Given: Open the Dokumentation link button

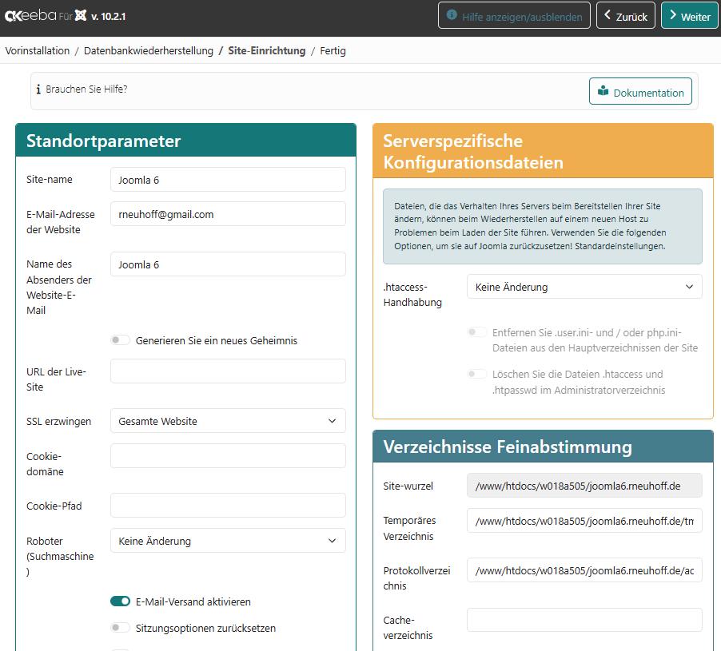Looking at the screenshot, I should [640, 92].
